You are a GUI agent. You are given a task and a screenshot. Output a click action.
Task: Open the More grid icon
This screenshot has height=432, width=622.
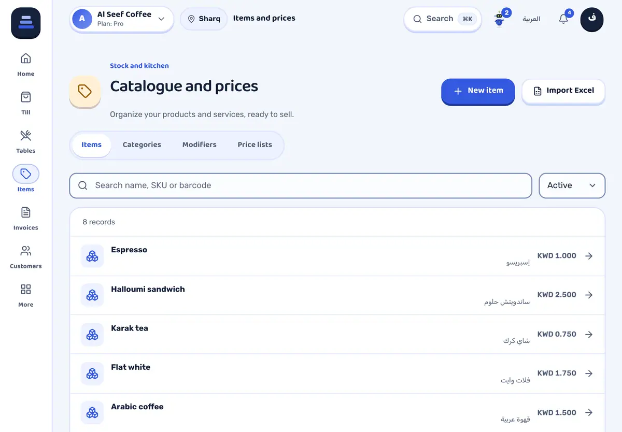coord(25,289)
